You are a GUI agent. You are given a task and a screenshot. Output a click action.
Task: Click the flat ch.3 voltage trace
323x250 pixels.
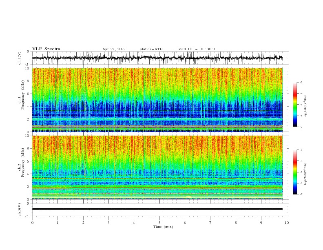coord(157,209)
